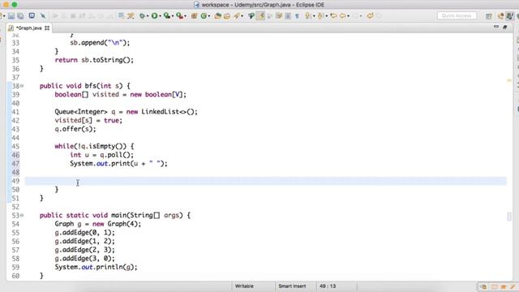Click the Save toolbar icon
Viewport: 519px width, 292px height.
pos(11,16)
